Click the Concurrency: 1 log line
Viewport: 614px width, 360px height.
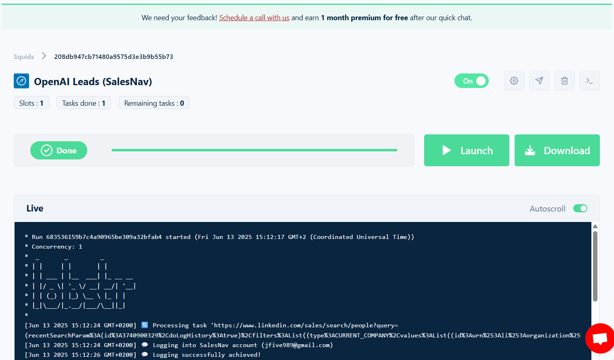click(53, 247)
